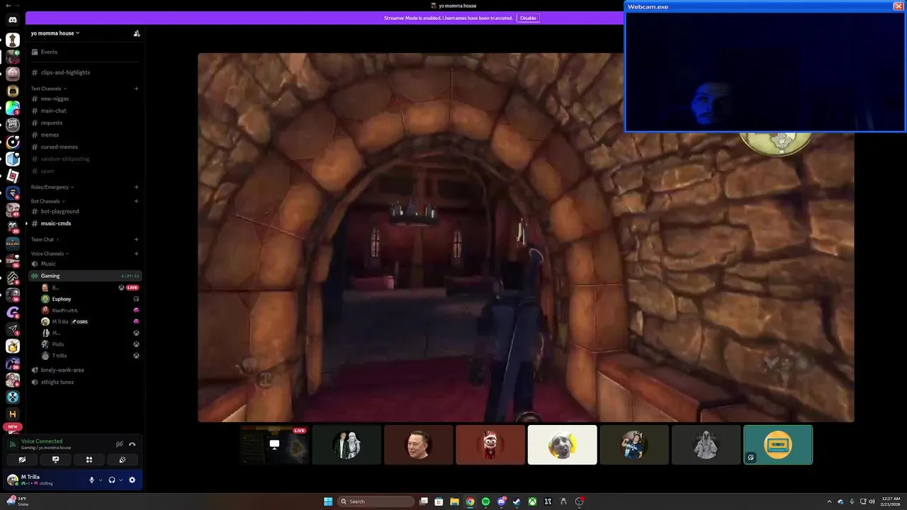Click the red NEW badge in server list

[13, 427]
